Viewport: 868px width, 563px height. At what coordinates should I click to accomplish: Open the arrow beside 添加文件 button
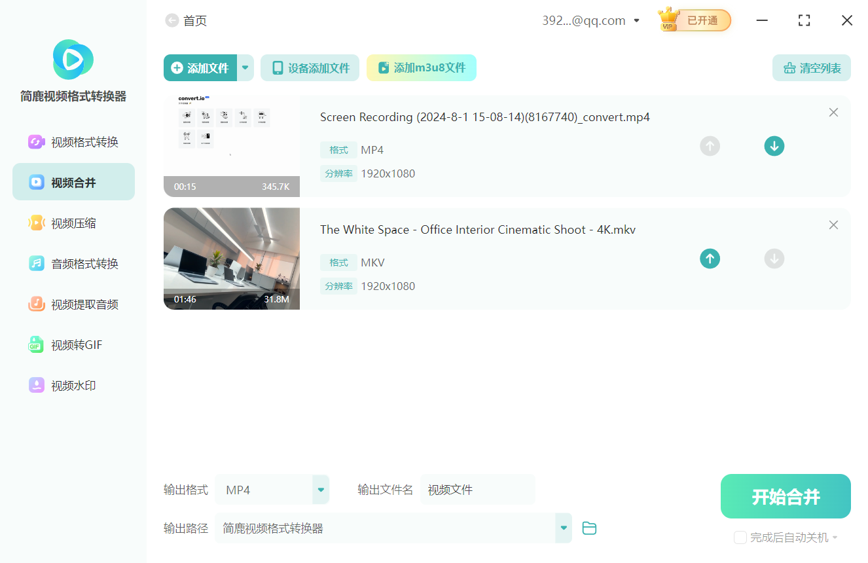click(245, 67)
